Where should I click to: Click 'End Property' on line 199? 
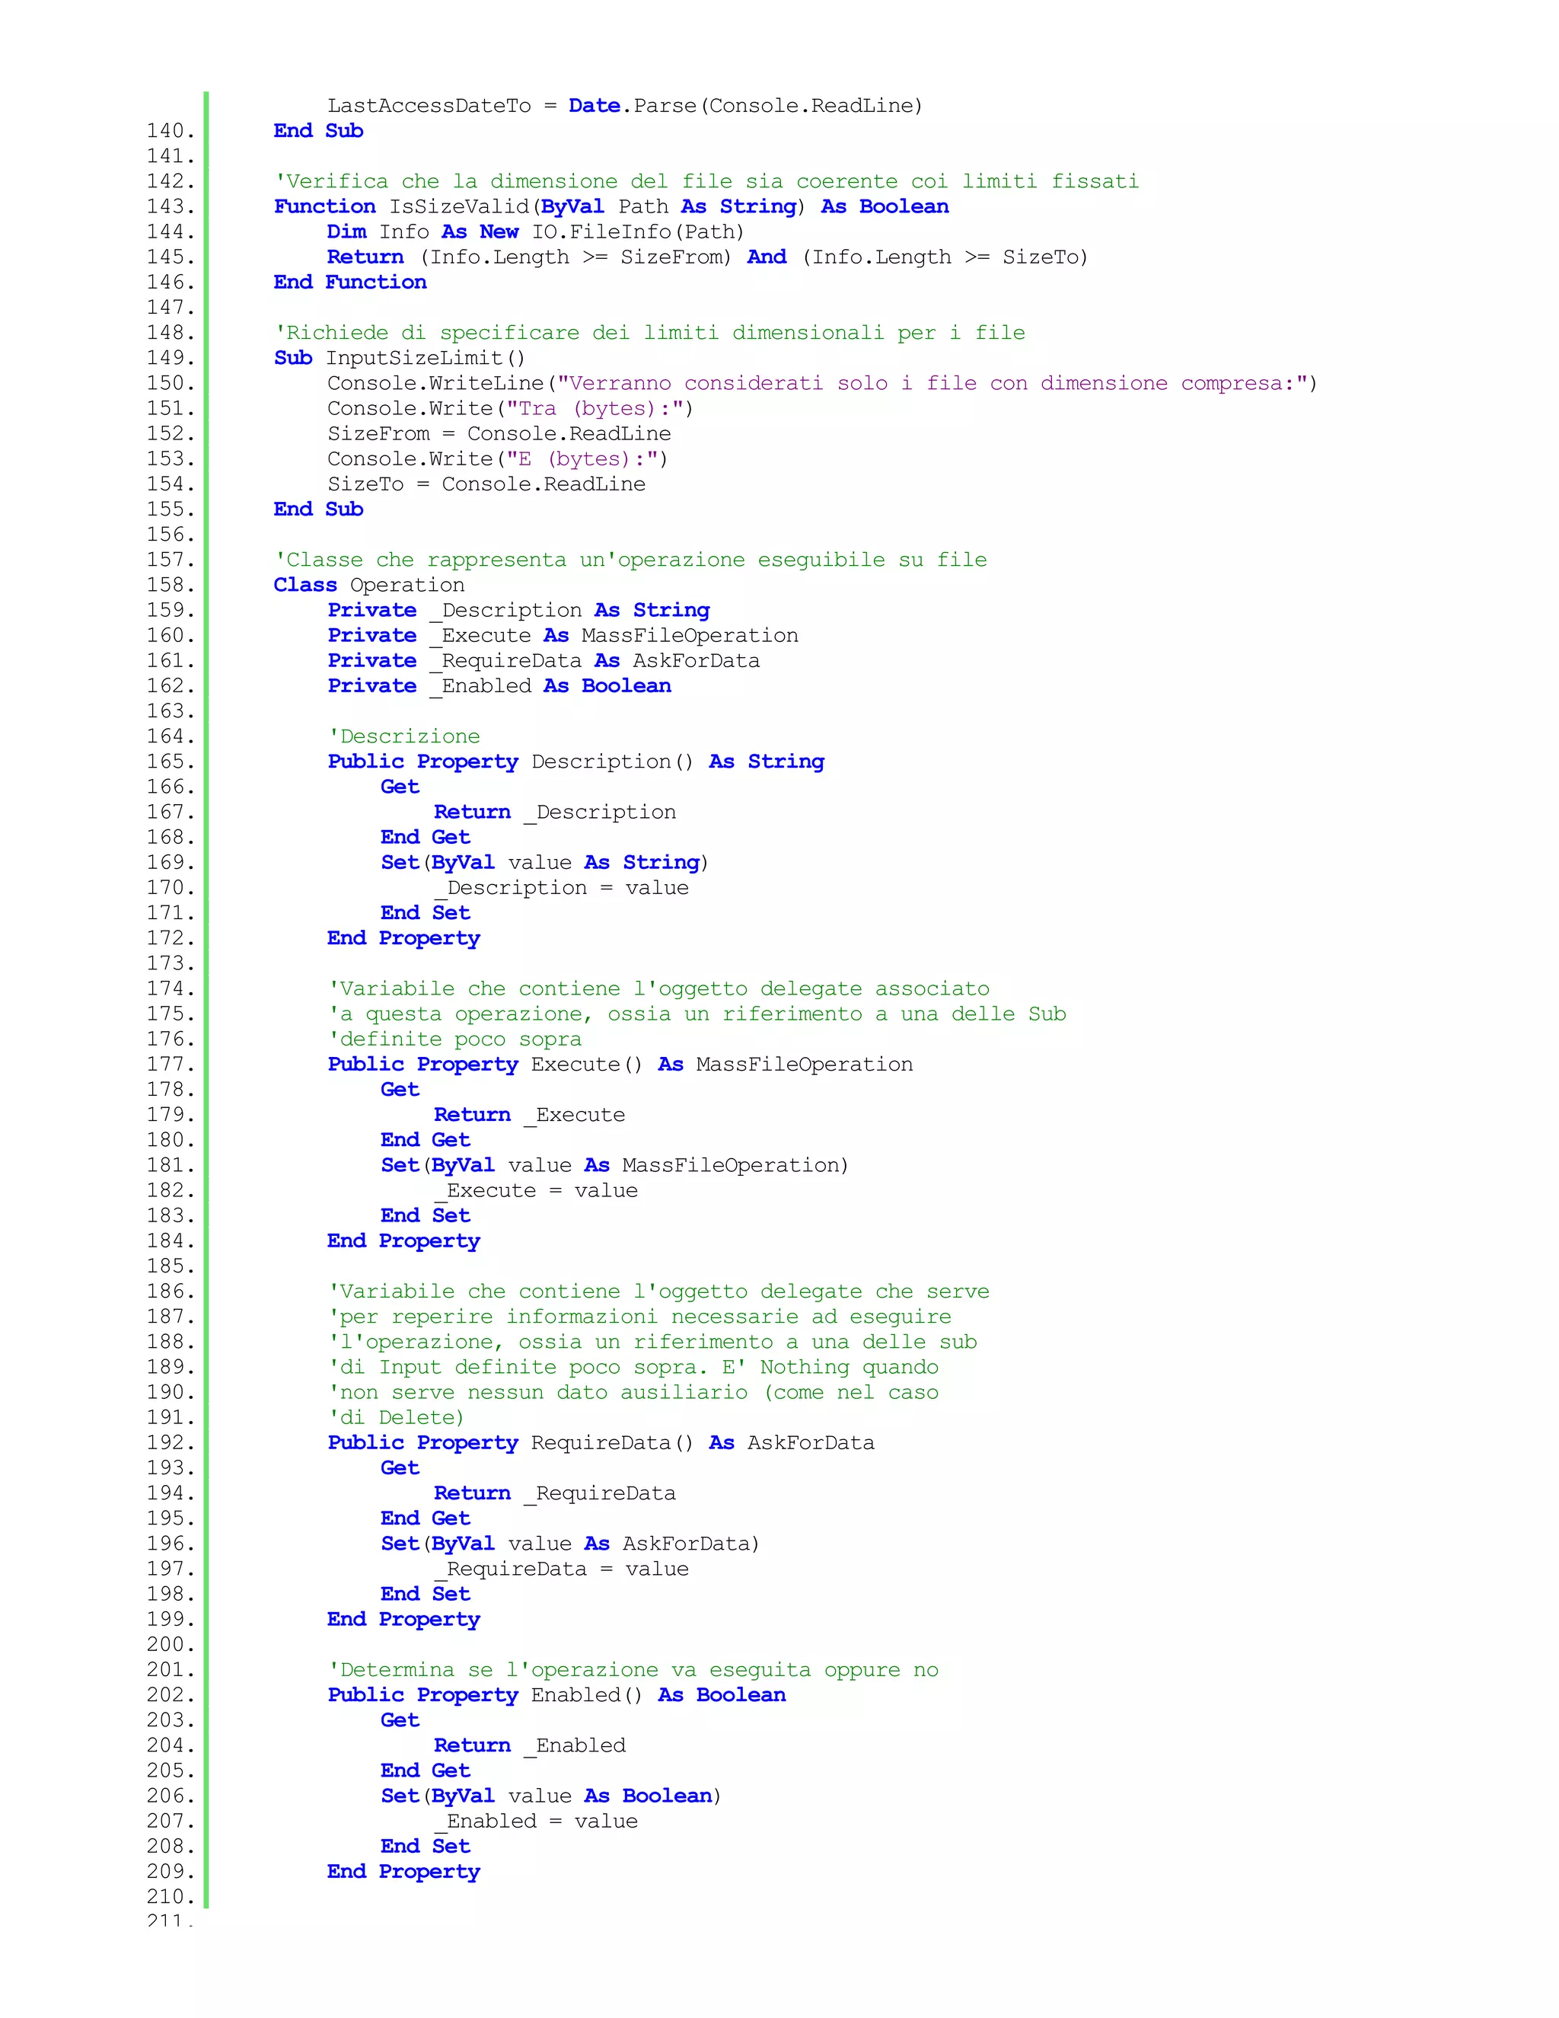[403, 1620]
